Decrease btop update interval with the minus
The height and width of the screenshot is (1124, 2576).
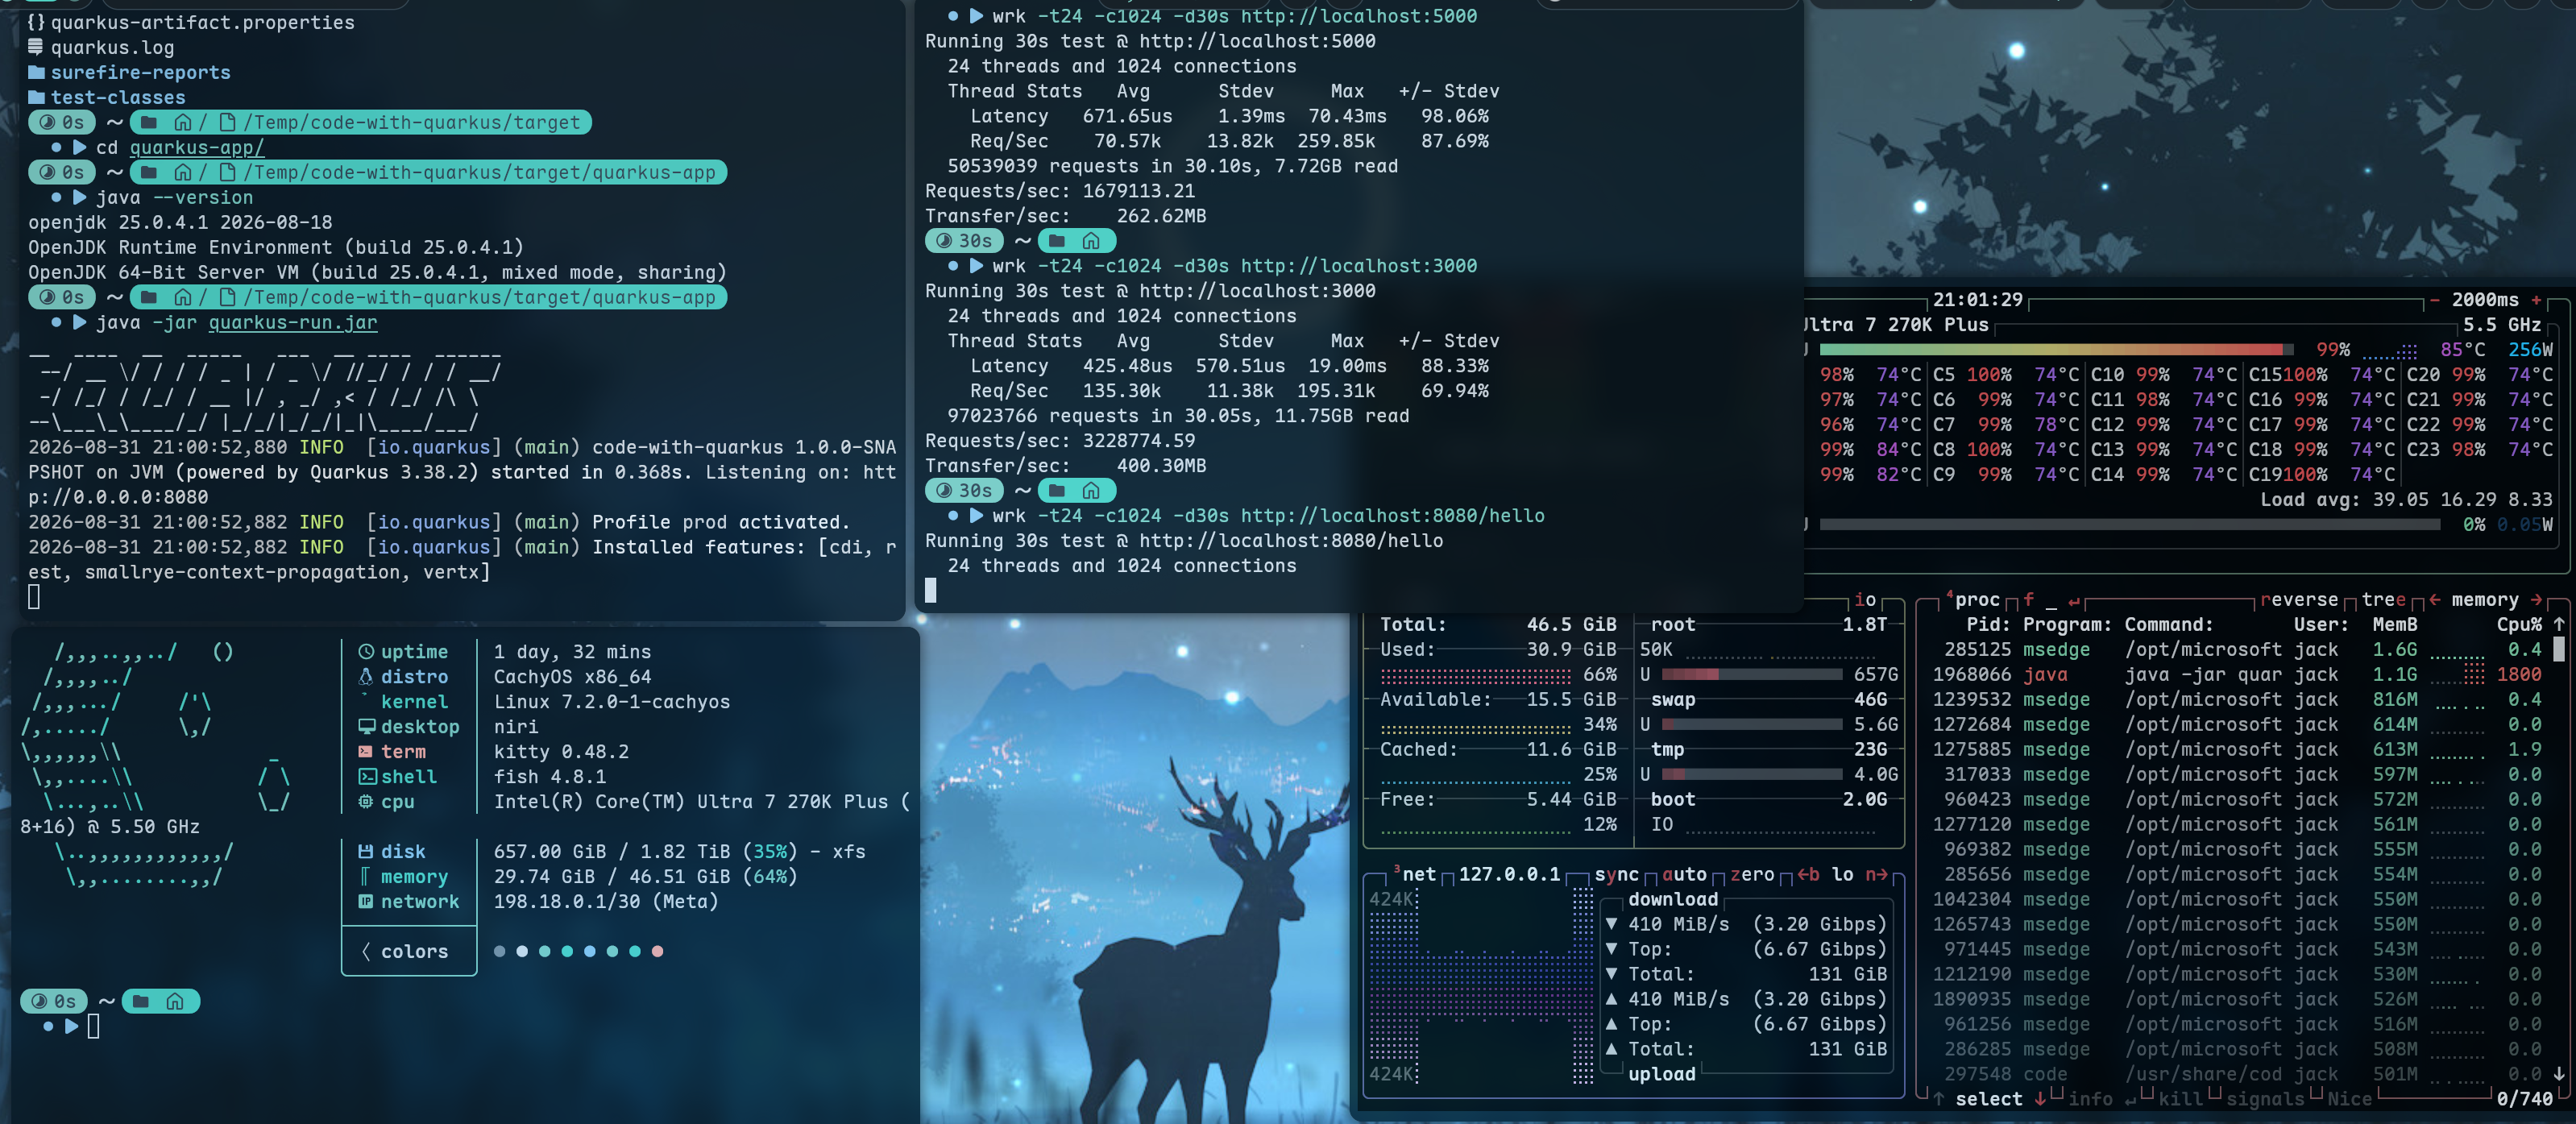2434,300
